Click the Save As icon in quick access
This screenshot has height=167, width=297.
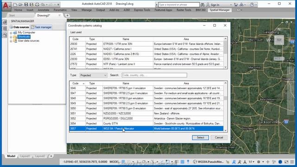(x=32, y=5)
